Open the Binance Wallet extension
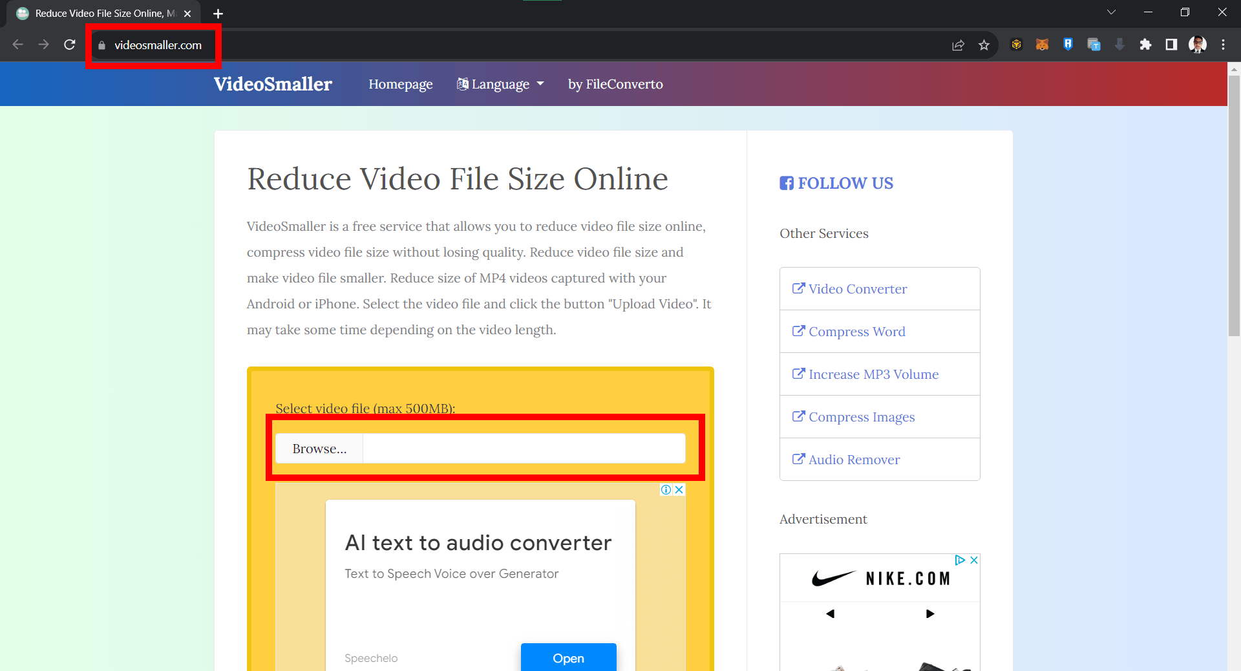The width and height of the screenshot is (1241, 671). (1016, 45)
